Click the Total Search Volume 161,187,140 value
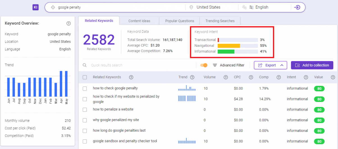The height and width of the screenshot is (149, 338). click(172, 40)
